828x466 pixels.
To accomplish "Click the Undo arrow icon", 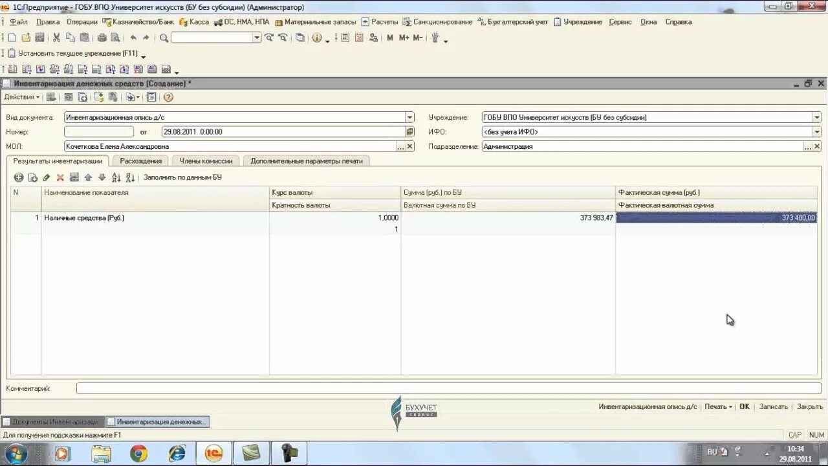I will [x=133, y=38].
